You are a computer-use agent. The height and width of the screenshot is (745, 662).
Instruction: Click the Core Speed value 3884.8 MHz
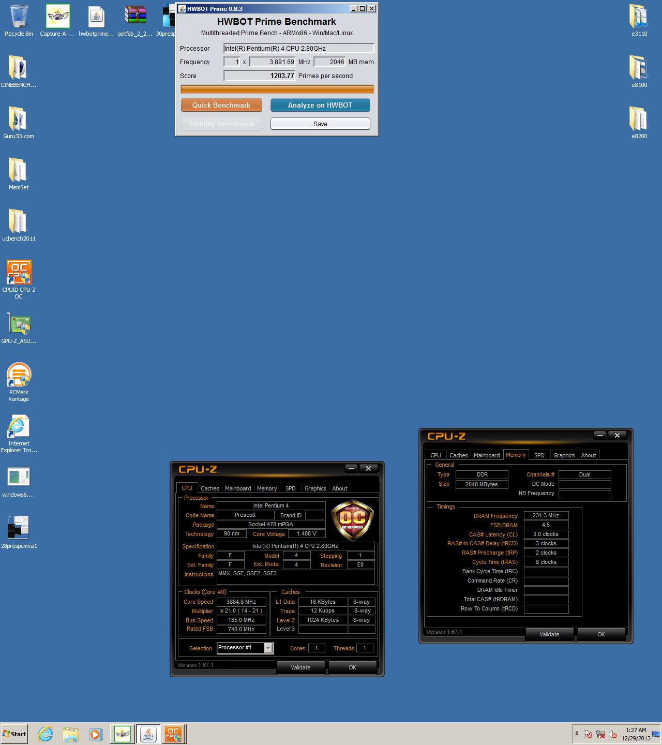pyautogui.click(x=242, y=602)
